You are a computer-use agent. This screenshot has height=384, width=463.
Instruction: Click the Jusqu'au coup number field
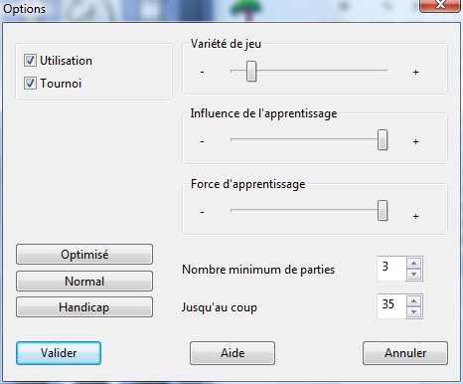(391, 306)
